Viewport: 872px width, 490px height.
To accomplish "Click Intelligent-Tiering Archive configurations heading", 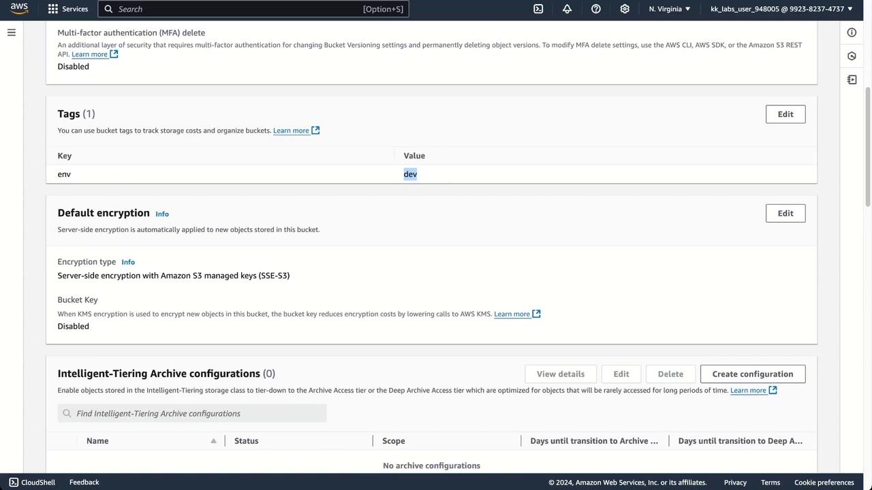I will tap(166, 374).
